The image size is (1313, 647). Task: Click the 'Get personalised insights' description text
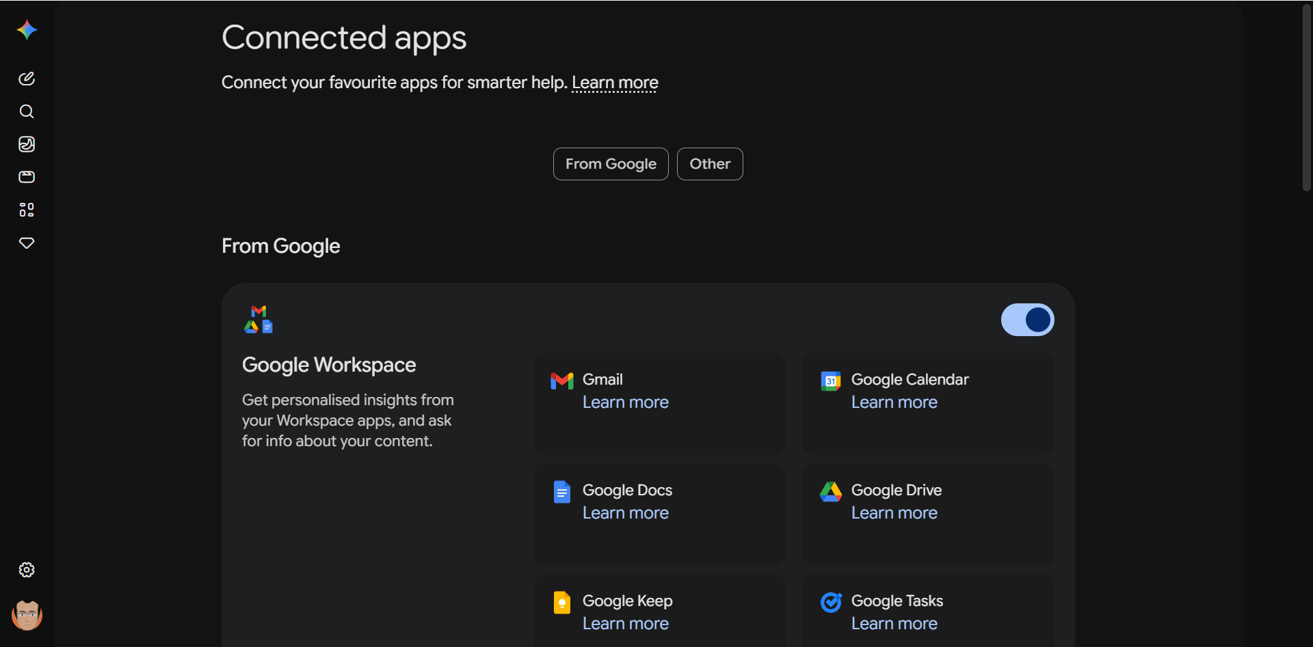(x=348, y=420)
